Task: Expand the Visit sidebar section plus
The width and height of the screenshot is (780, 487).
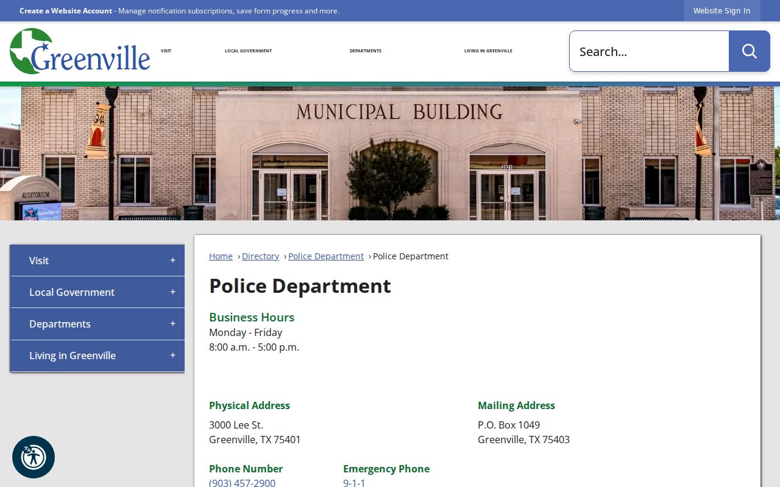Action: 172,261
